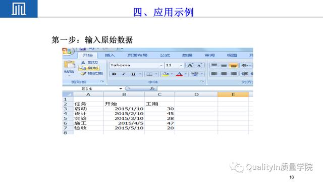Viewport: 323px width, 182px height.
Task: Click the text Orientation icon
Action: 244,65
